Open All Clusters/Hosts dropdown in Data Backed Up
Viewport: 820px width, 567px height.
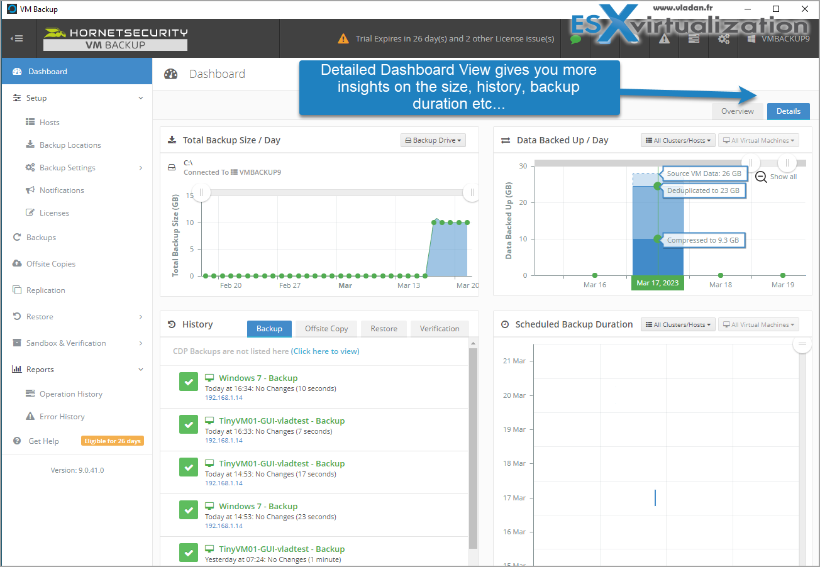pos(678,140)
